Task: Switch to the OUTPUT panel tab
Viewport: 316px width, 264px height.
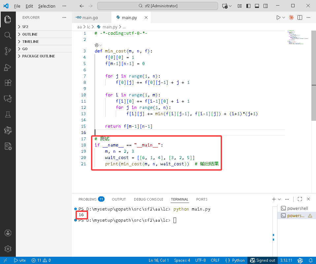Action: (x=119, y=199)
